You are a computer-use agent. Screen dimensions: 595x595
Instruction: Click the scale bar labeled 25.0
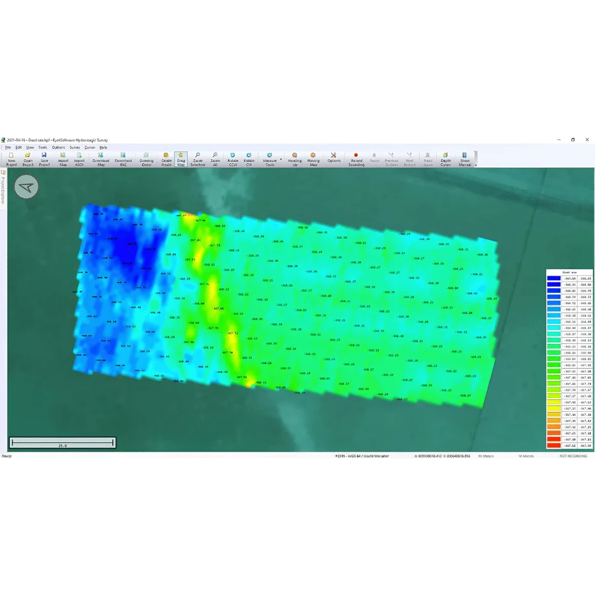pos(63,443)
